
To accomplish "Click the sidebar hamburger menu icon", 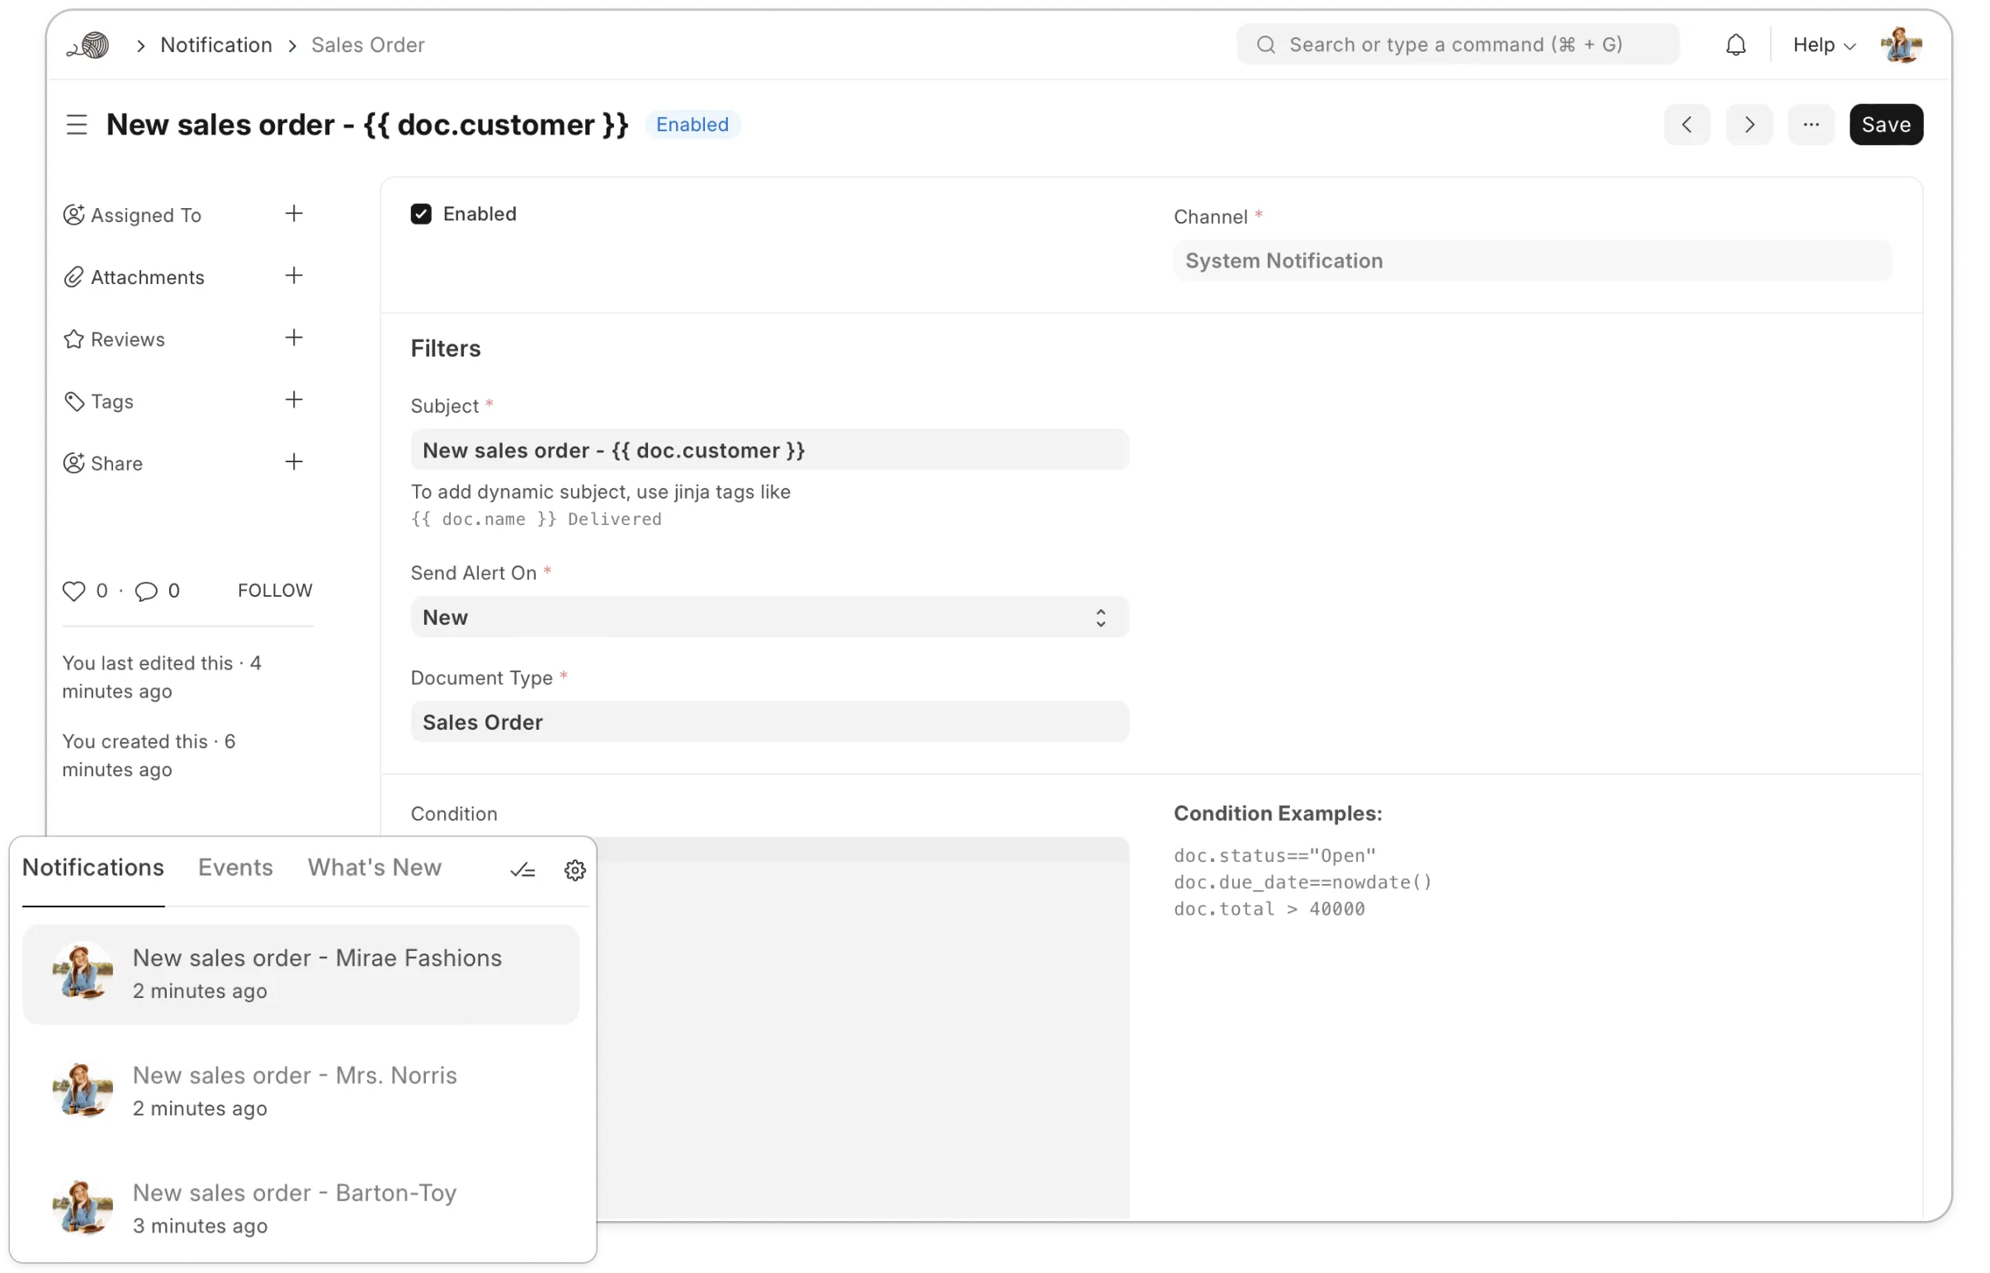I will (77, 125).
